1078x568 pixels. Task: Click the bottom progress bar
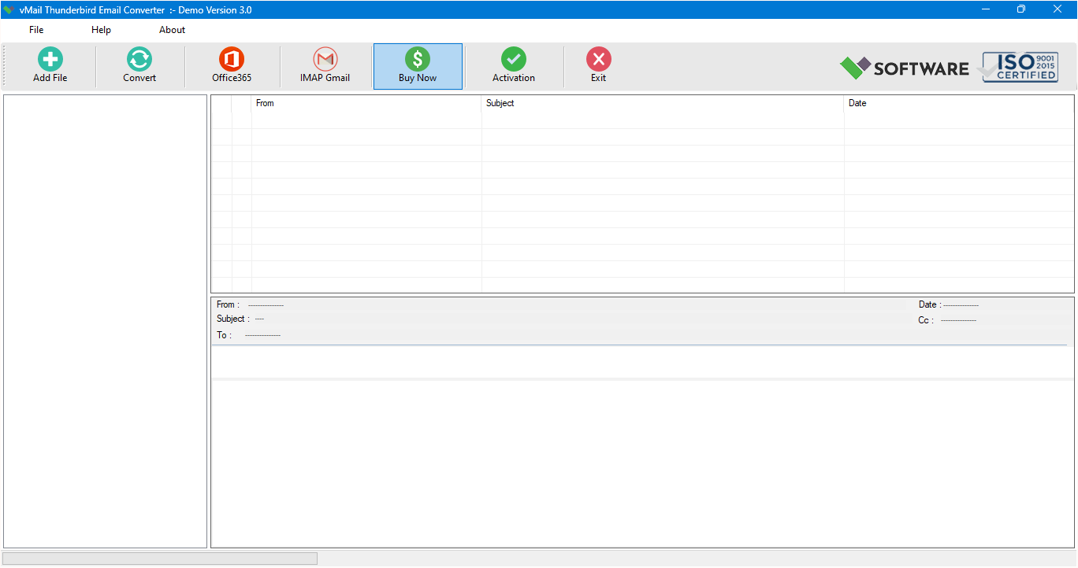(x=160, y=559)
